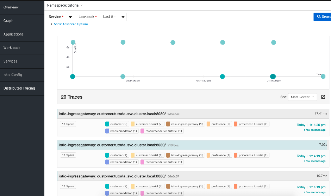Expand the Namespace: tutorial selector

click(x=65, y=5)
